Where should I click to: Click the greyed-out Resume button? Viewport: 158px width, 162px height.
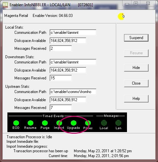coord(136,53)
